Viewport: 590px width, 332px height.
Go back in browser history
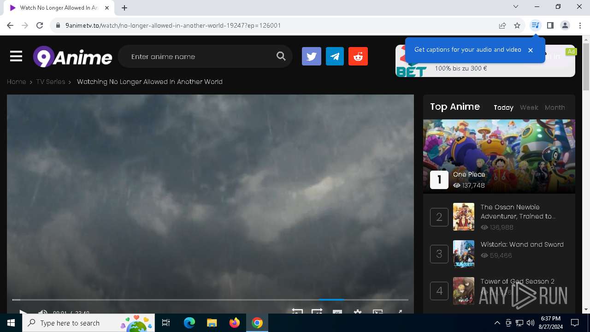point(10,25)
